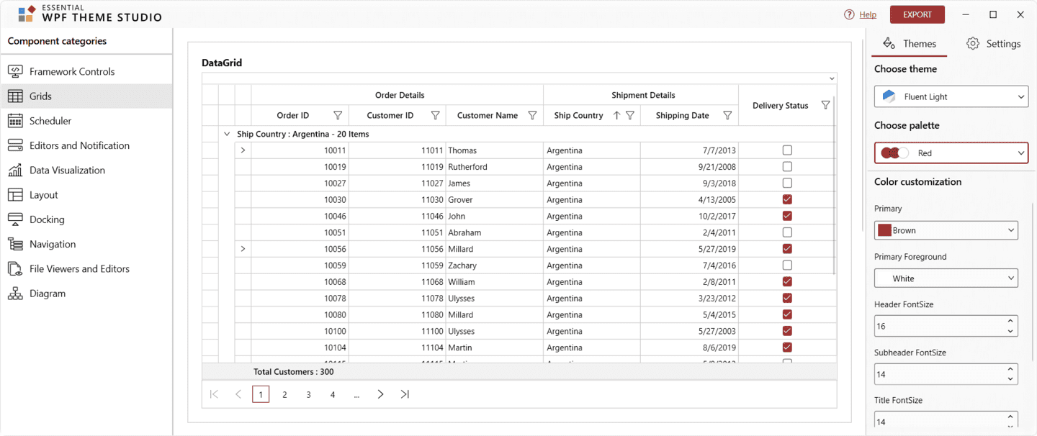Click the Shipping Date filter funnel
This screenshot has width=1037, height=436.
(727, 115)
